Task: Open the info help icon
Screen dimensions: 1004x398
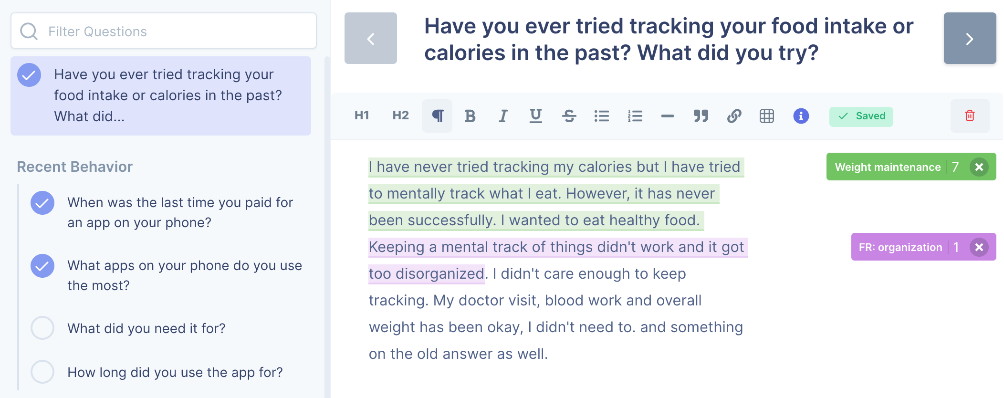Action: point(801,116)
